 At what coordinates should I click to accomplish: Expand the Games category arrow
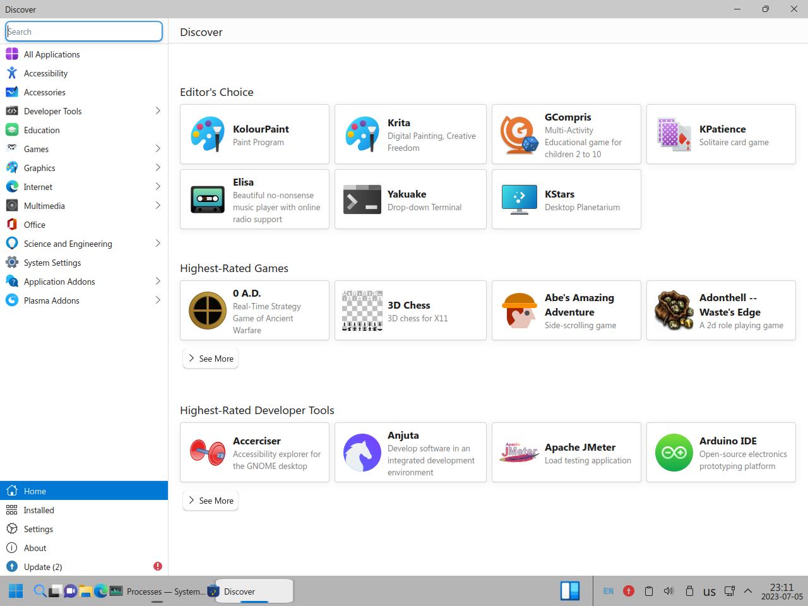[158, 149]
